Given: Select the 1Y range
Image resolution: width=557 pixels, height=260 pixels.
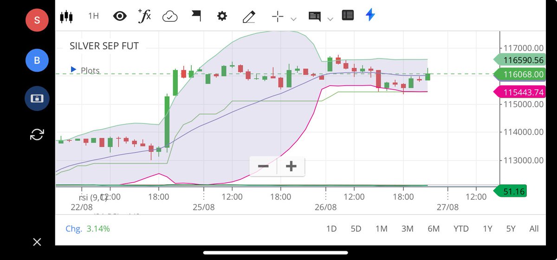Looking at the screenshot, I should point(488,229).
